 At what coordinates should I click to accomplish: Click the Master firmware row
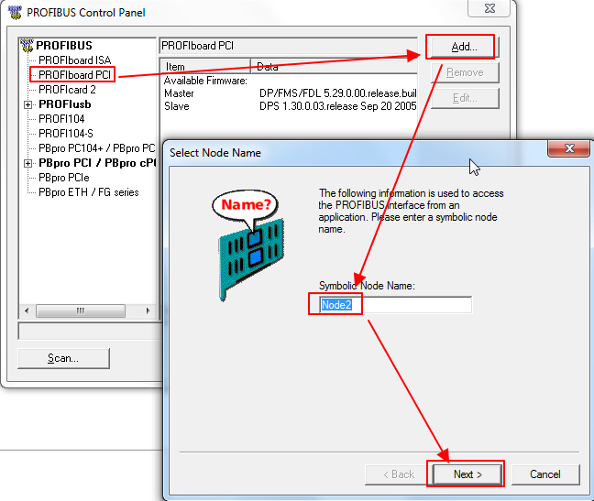(x=291, y=93)
